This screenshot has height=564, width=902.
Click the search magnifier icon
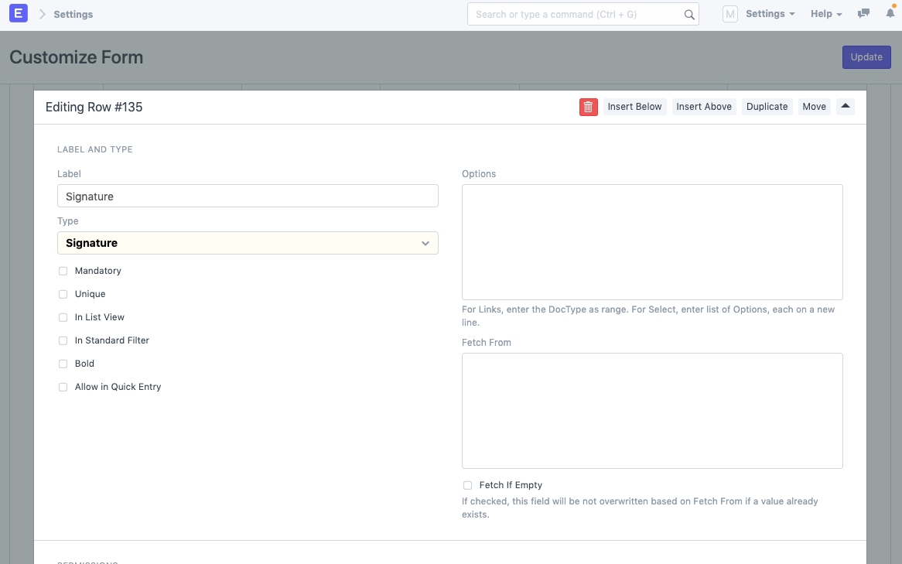coord(688,14)
